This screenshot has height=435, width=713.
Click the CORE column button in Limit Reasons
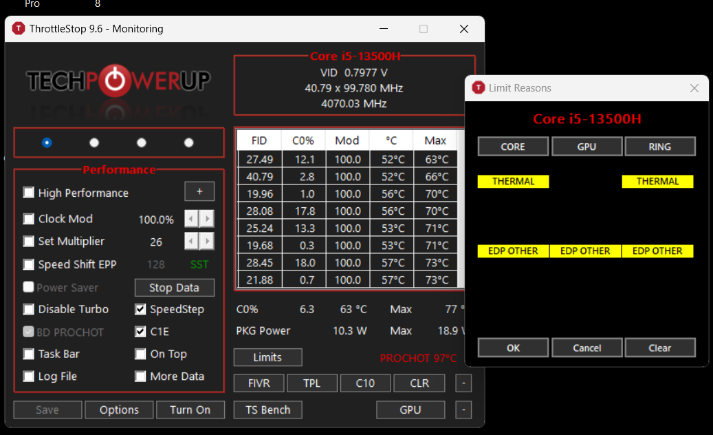[x=513, y=147]
